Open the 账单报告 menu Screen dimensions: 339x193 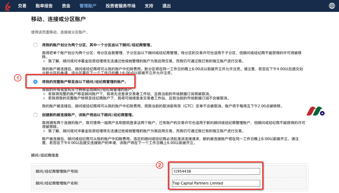click(44, 6)
